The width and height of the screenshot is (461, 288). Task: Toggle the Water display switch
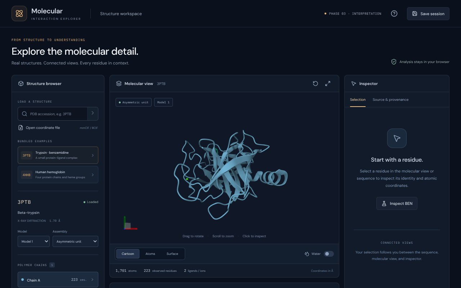coord(329,254)
